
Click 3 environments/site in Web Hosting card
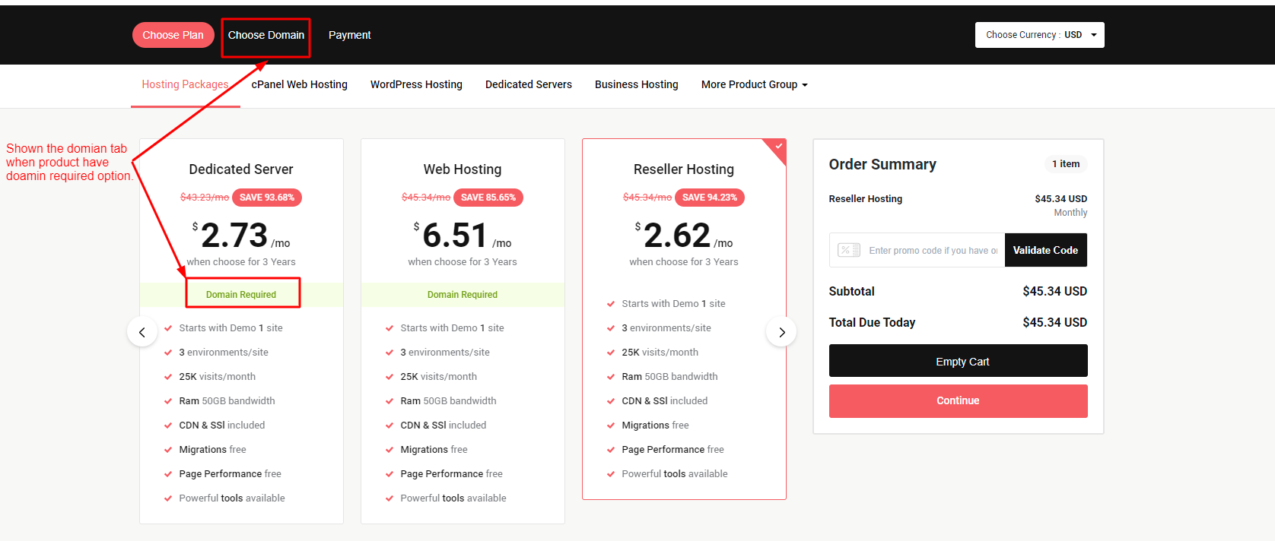point(445,353)
